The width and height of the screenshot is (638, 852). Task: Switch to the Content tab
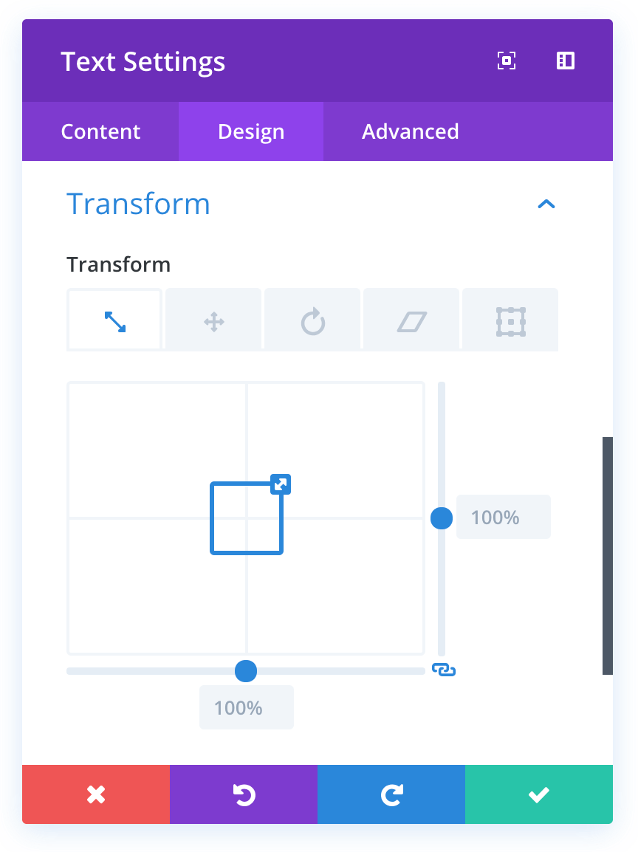point(100,131)
